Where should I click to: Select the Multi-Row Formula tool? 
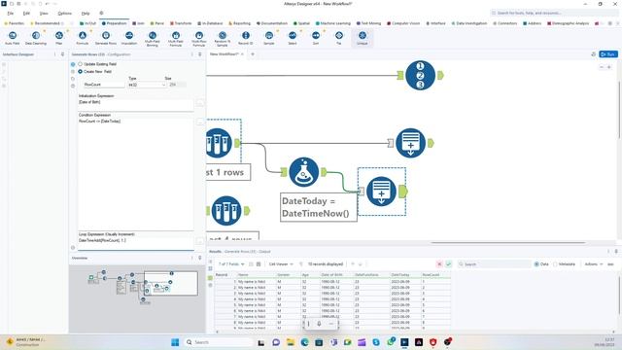point(199,39)
